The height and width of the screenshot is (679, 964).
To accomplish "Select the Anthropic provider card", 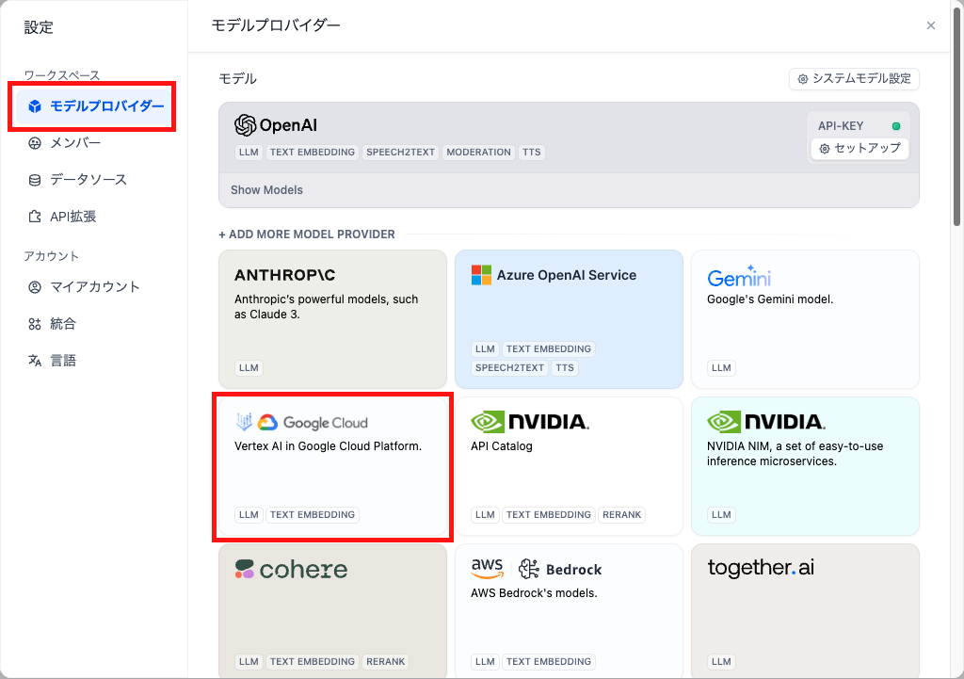I will pos(332,319).
